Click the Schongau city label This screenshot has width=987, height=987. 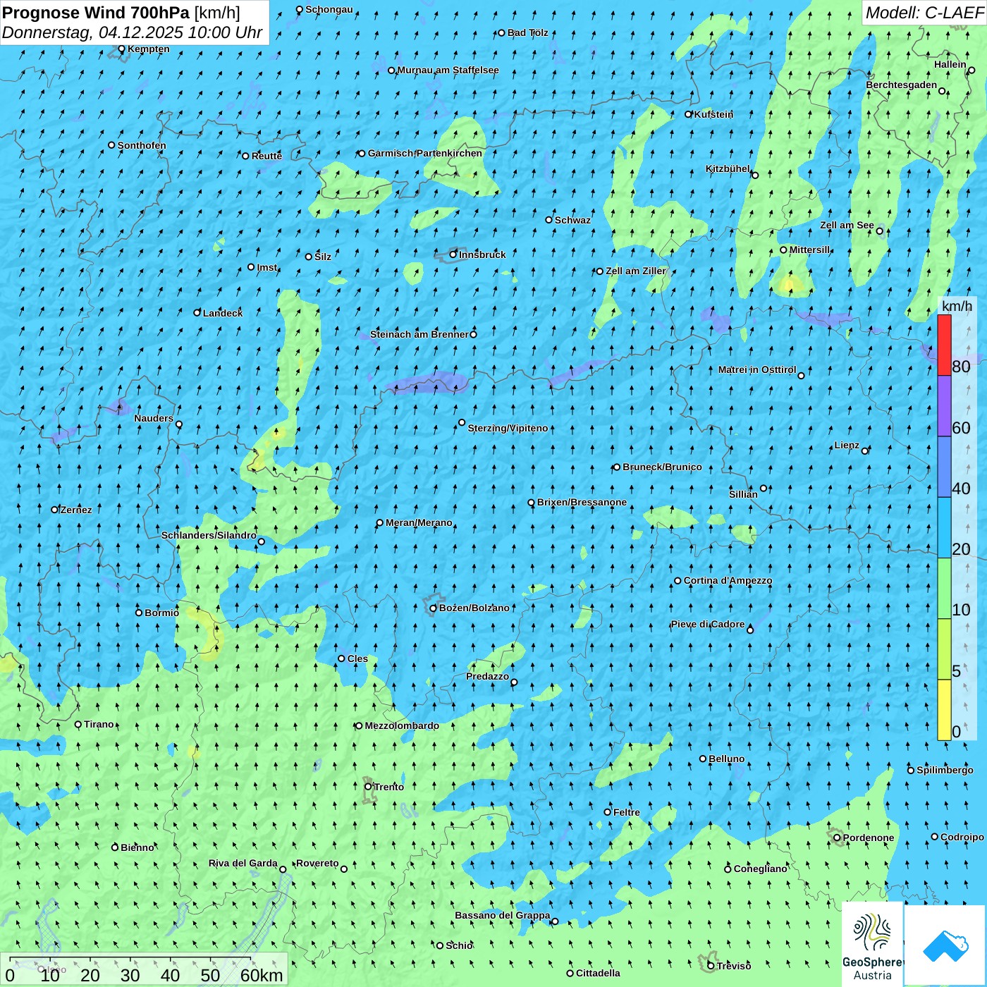[329, 9]
